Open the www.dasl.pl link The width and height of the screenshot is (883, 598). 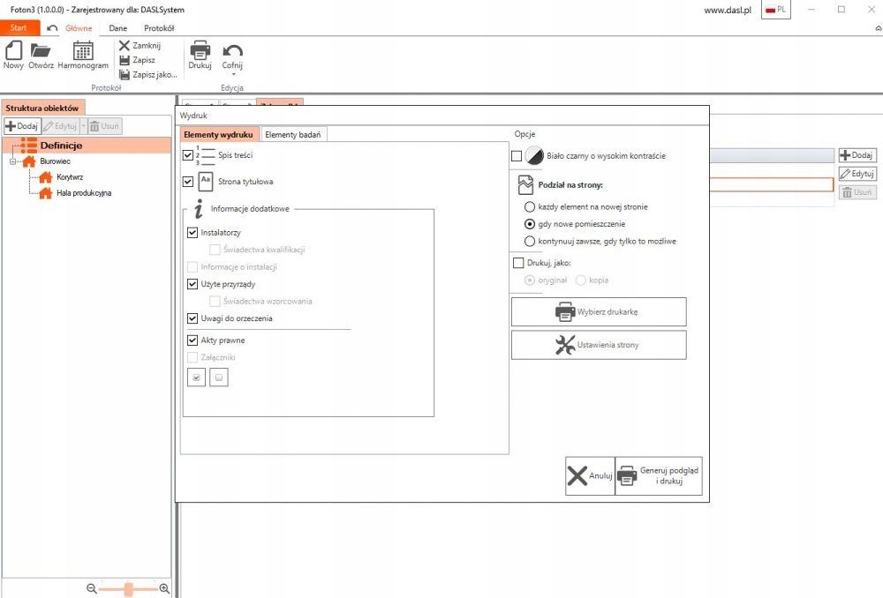pyautogui.click(x=728, y=10)
